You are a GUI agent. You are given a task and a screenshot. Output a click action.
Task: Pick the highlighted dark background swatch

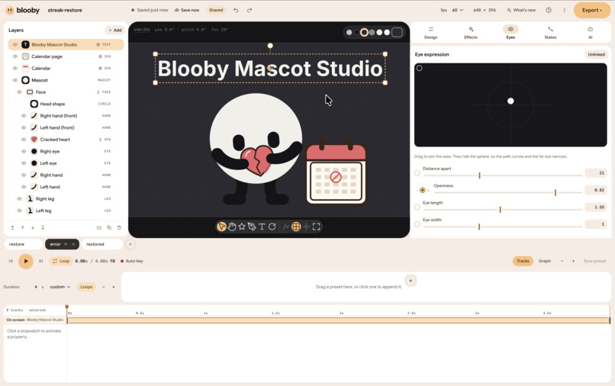pyautogui.click(x=365, y=32)
